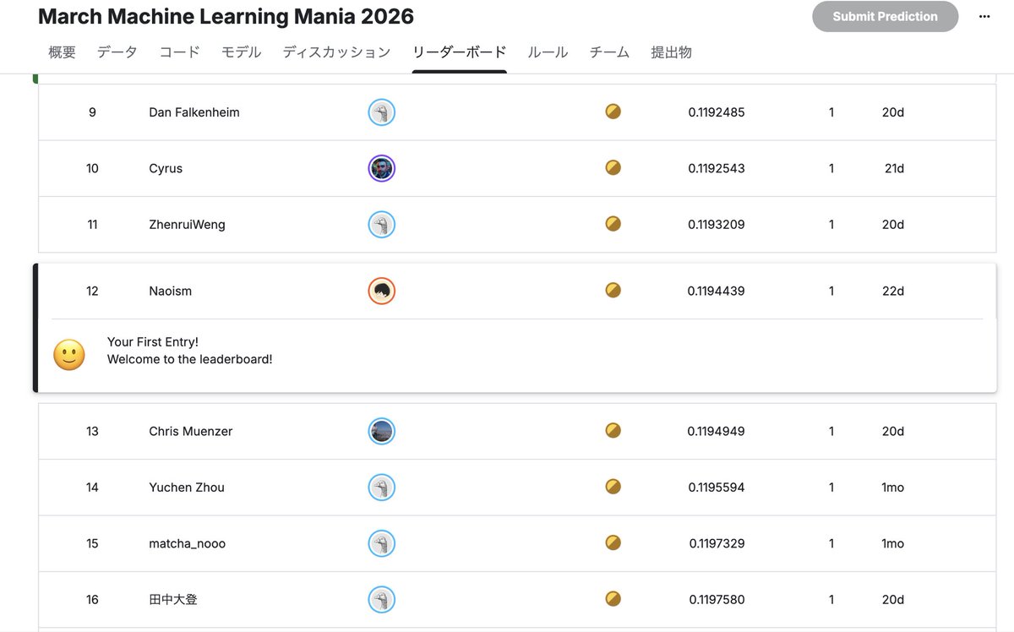The width and height of the screenshot is (1014, 632).
Task: Switch to the 概要 tab
Action: pos(63,52)
